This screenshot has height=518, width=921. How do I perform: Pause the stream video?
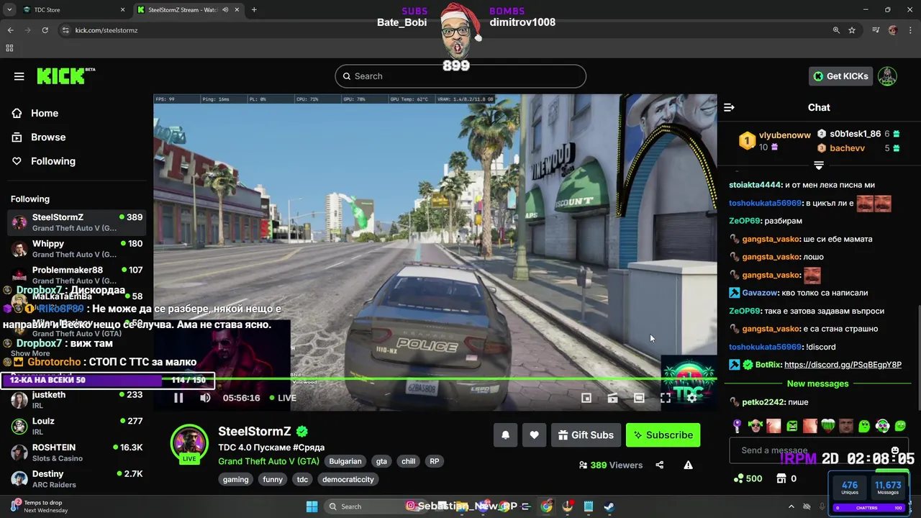178,398
